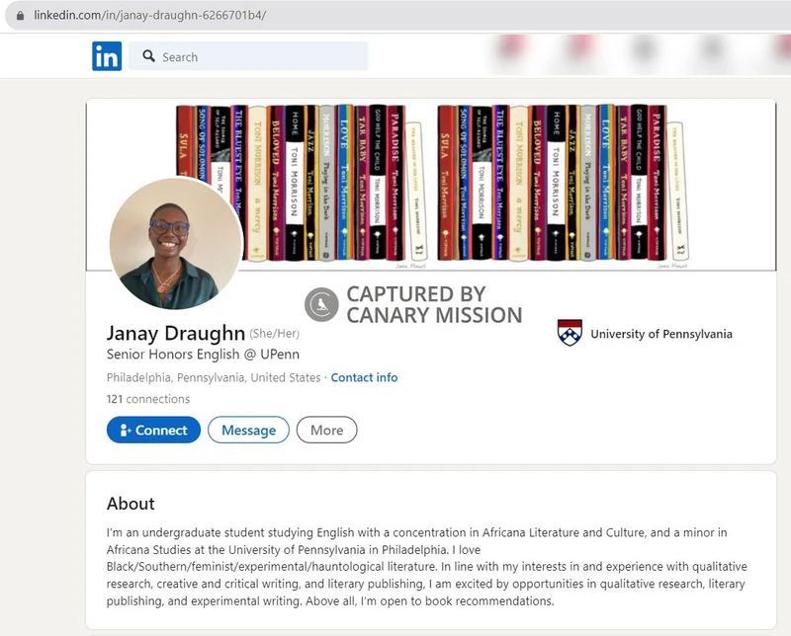Click Connect to send an invitation
Screen dimensions: 791x636
pyautogui.click(x=153, y=430)
